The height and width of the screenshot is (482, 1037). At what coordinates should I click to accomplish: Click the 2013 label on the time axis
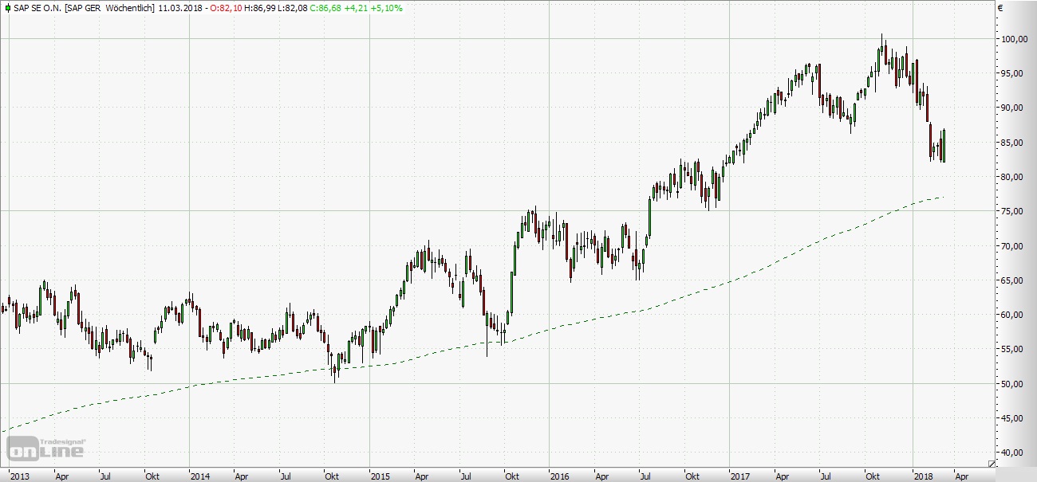pos(19,476)
